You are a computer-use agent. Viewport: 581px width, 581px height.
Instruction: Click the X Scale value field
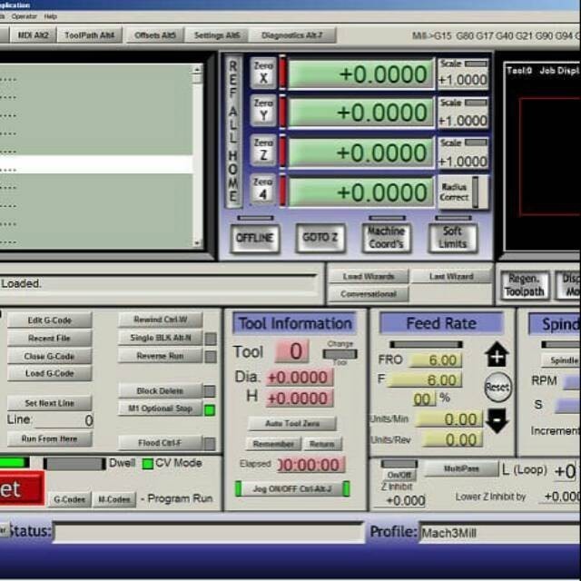[463, 80]
